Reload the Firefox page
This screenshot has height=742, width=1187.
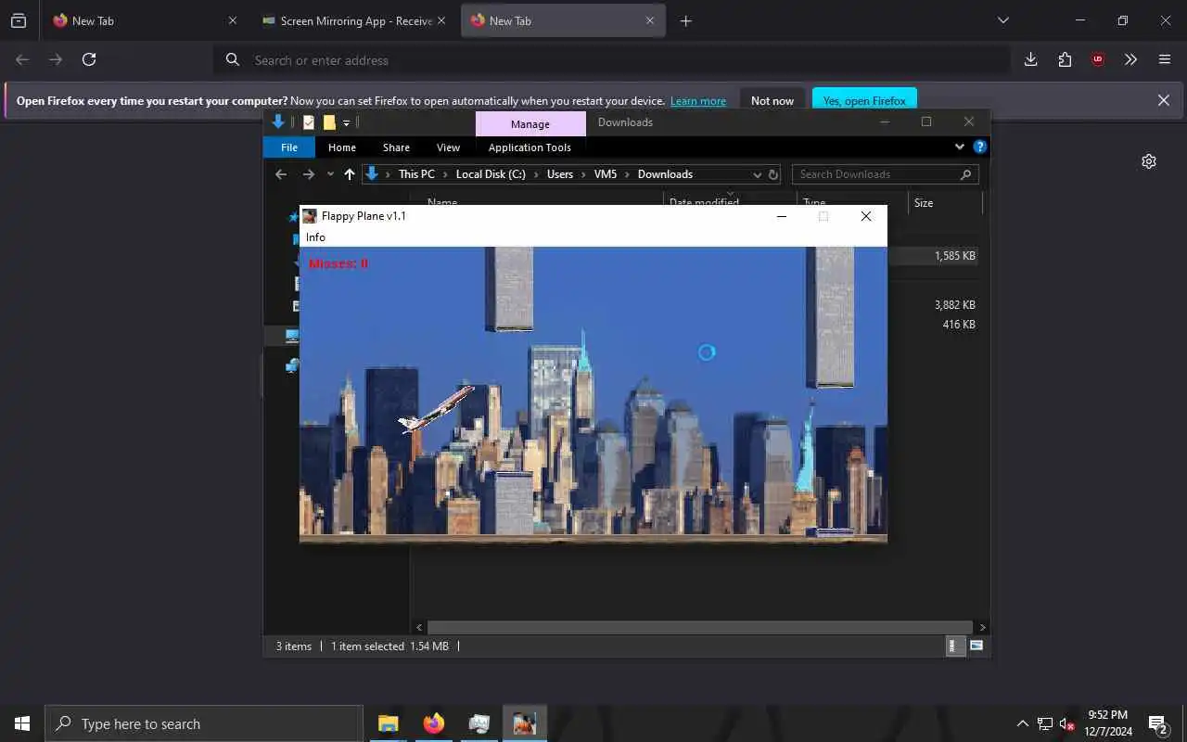[89, 59]
